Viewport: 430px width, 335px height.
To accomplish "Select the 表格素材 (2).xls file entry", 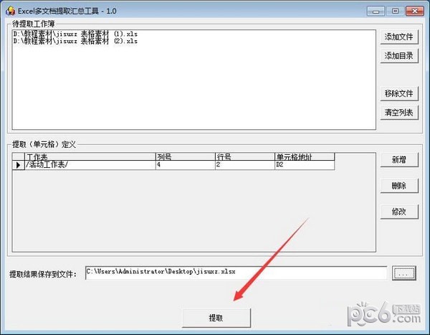I will point(75,41).
